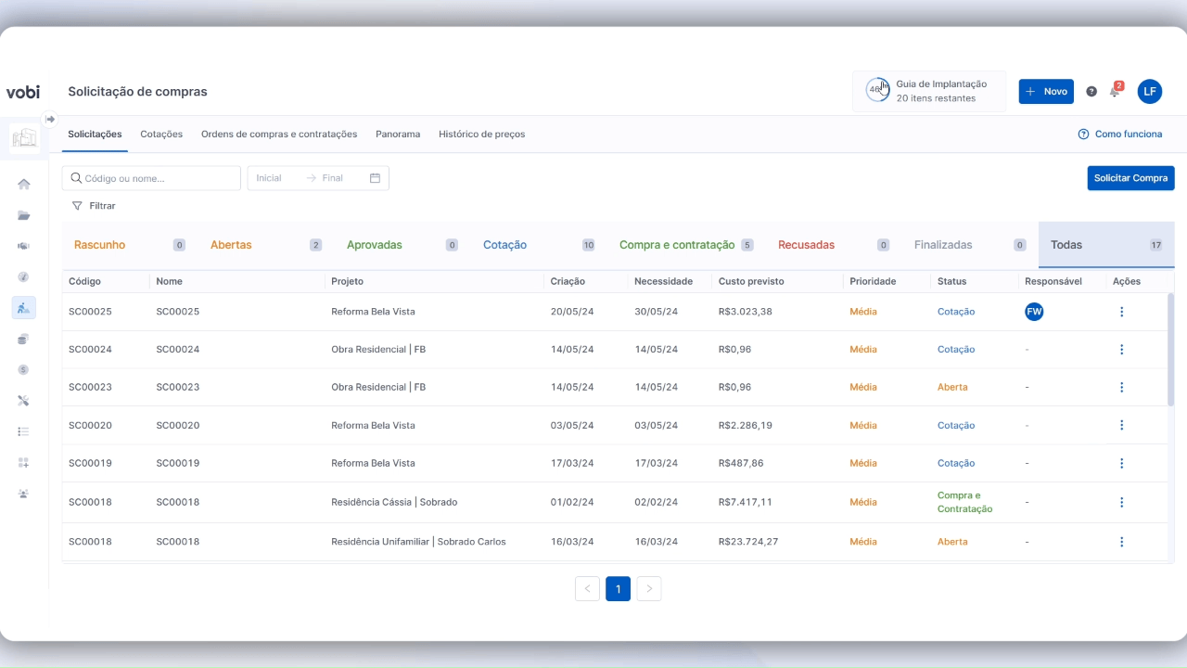Open the Histórico de preços tab

481,135
